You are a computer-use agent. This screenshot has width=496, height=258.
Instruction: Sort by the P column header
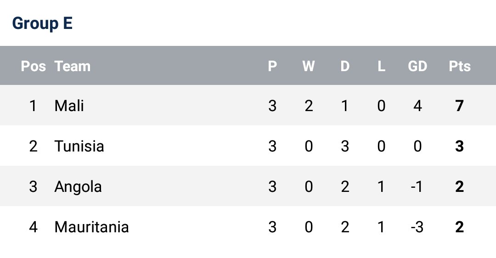click(272, 66)
